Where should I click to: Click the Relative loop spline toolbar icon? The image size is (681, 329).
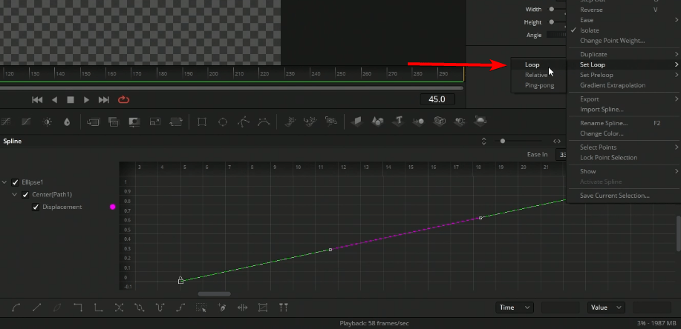181,308
